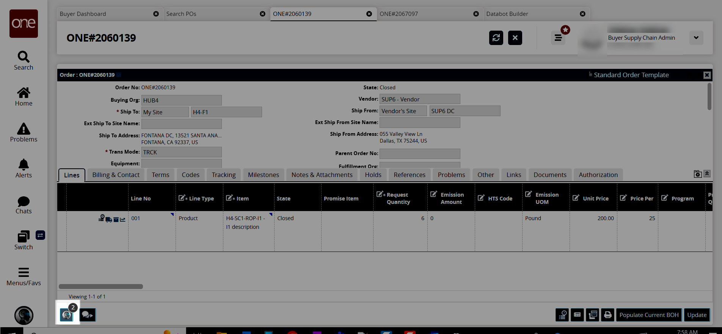Click the box inventory icon on line 001

(116, 219)
